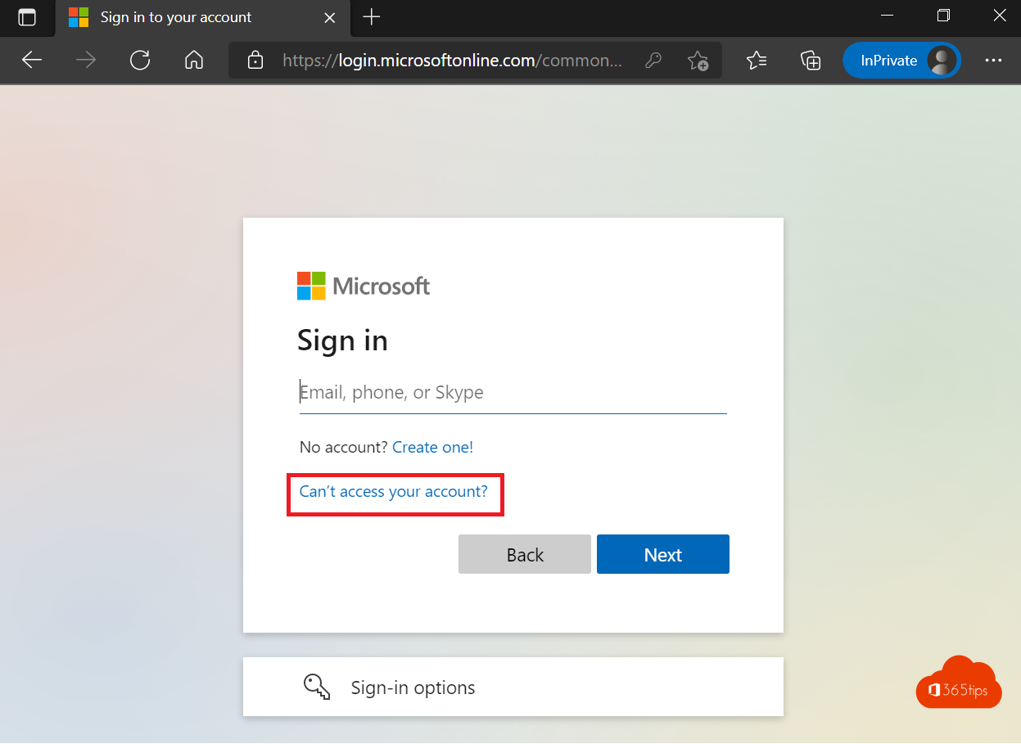Open a new tab

point(372,17)
